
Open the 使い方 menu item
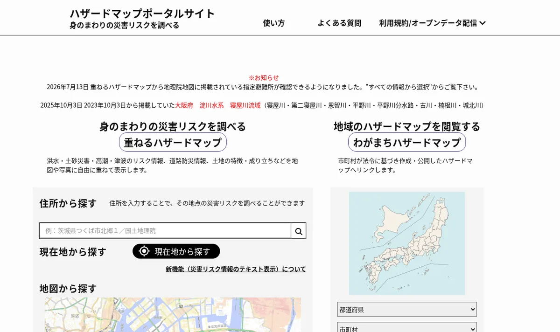(274, 23)
